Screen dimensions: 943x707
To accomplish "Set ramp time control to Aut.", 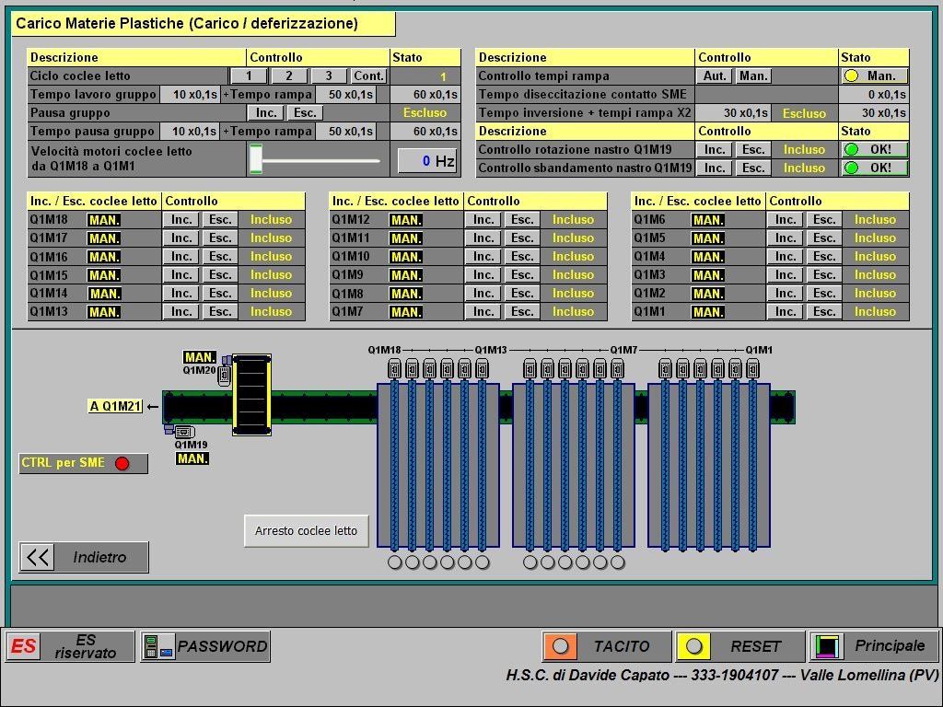I will 715,76.
